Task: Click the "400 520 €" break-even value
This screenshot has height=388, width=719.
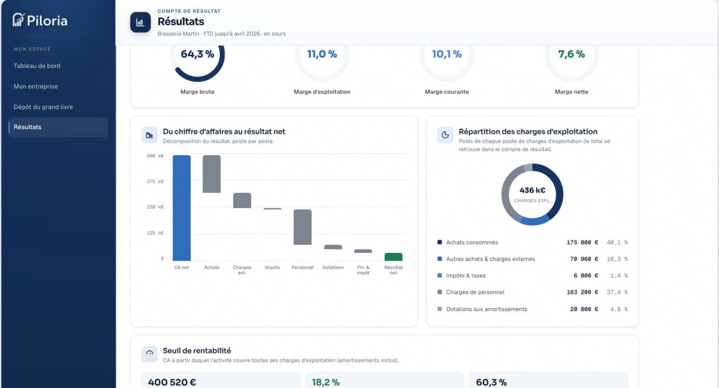Action: [172, 382]
